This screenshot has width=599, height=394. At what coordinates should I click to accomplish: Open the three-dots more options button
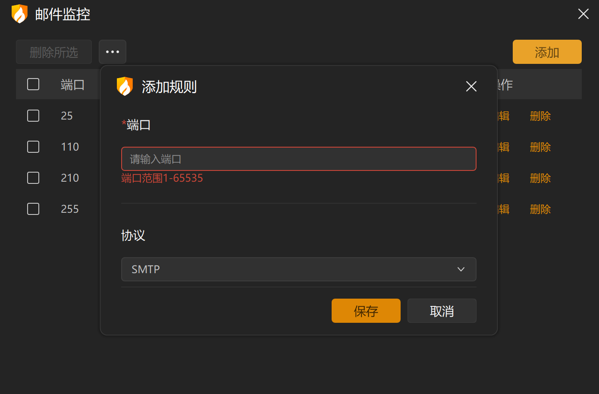point(113,52)
